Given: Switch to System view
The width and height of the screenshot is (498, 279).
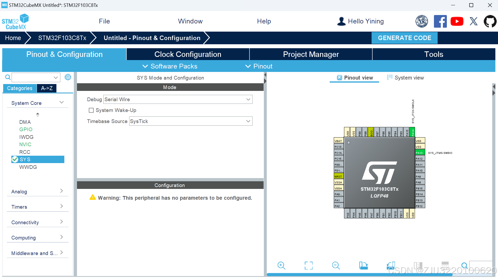Looking at the screenshot, I should [x=405, y=78].
